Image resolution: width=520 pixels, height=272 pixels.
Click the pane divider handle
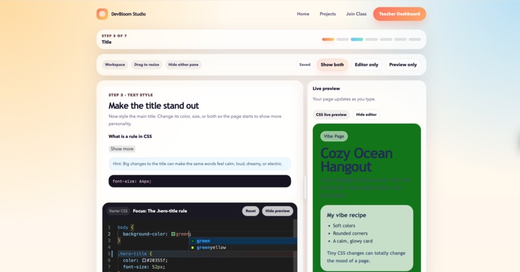point(305,187)
